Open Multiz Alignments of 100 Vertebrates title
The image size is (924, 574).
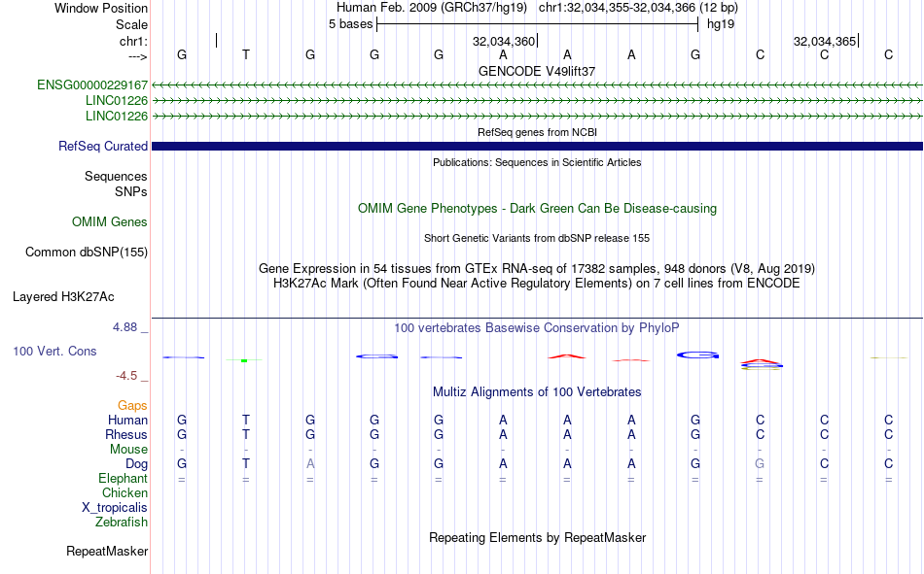click(537, 392)
